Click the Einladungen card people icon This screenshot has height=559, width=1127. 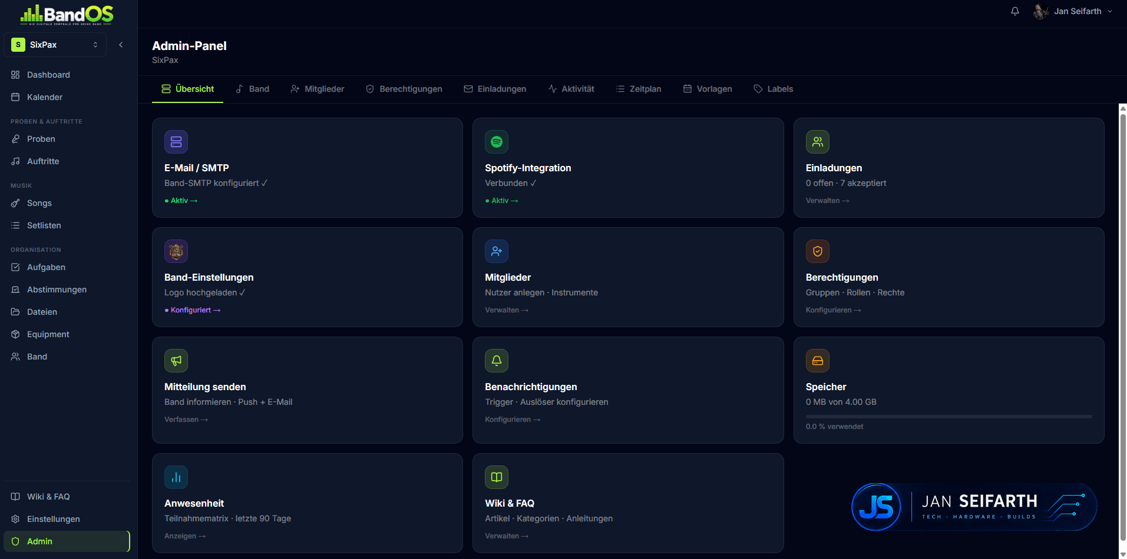pos(818,142)
